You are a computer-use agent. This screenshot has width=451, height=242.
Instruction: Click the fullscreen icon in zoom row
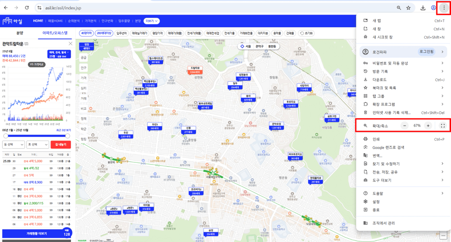click(442, 126)
